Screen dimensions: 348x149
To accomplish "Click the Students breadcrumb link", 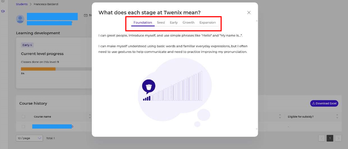I will click(22, 4).
